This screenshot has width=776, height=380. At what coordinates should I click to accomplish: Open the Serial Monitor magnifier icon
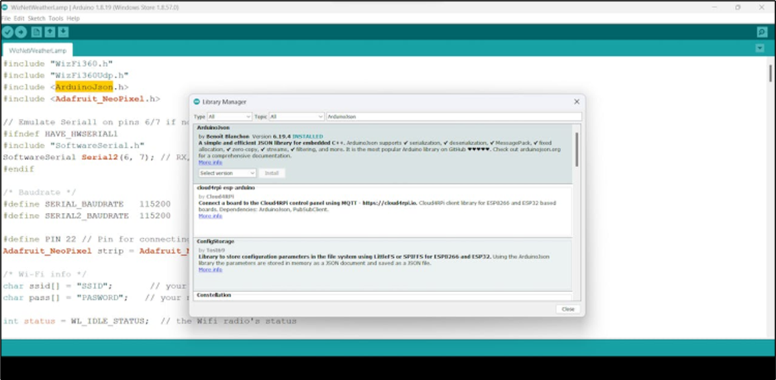762,32
